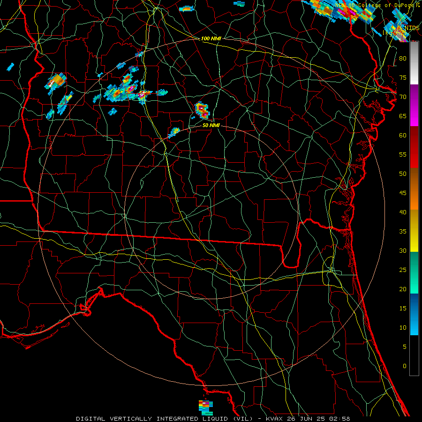
Task: Click the 02:58 timestamp in the caption
Action: pos(339,419)
